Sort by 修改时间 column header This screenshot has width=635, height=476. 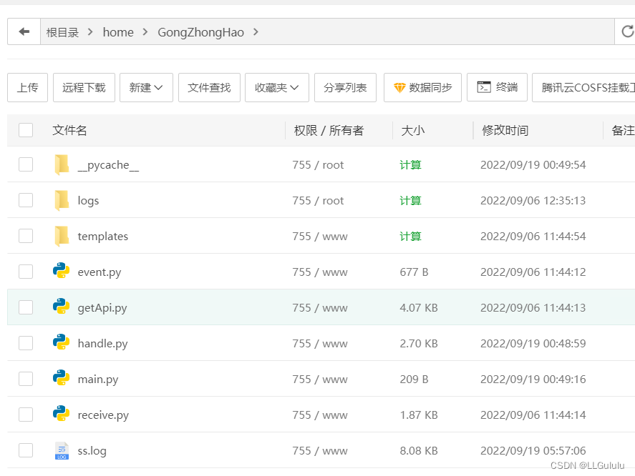point(505,130)
